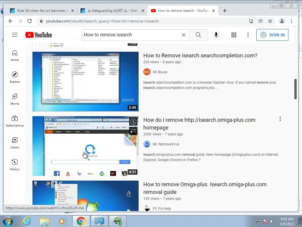This screenshot has width=302, height=227.
Task: Click the YouTube logo
Action: 39,35
